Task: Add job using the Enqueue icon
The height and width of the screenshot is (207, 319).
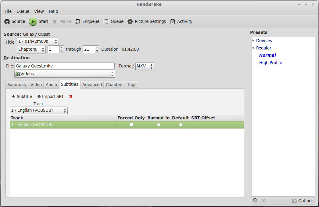Action: click(77, 22)
